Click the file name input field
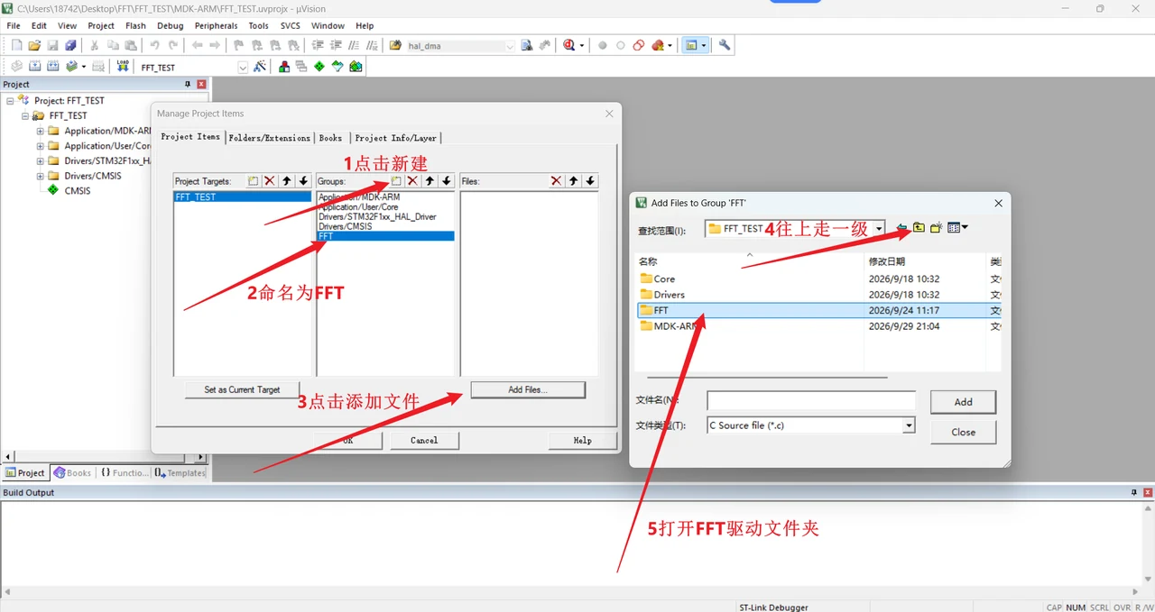The width and height of the screenshot is (1155, 612). (811, 401)
